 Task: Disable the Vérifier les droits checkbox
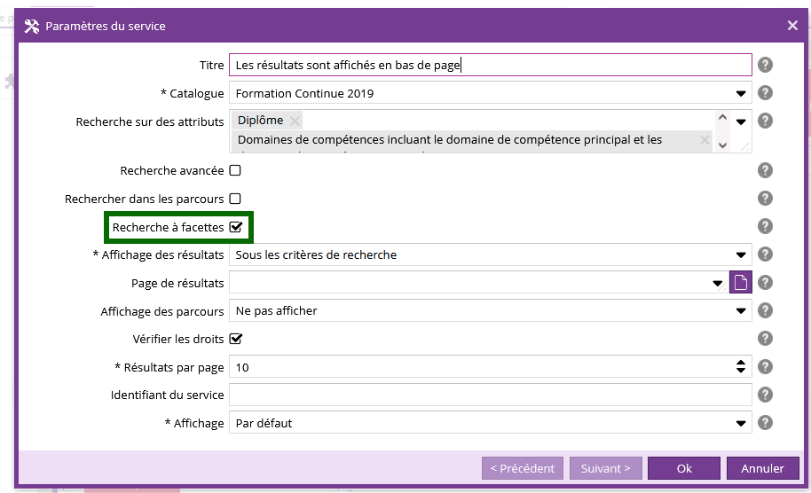[236, 339]
